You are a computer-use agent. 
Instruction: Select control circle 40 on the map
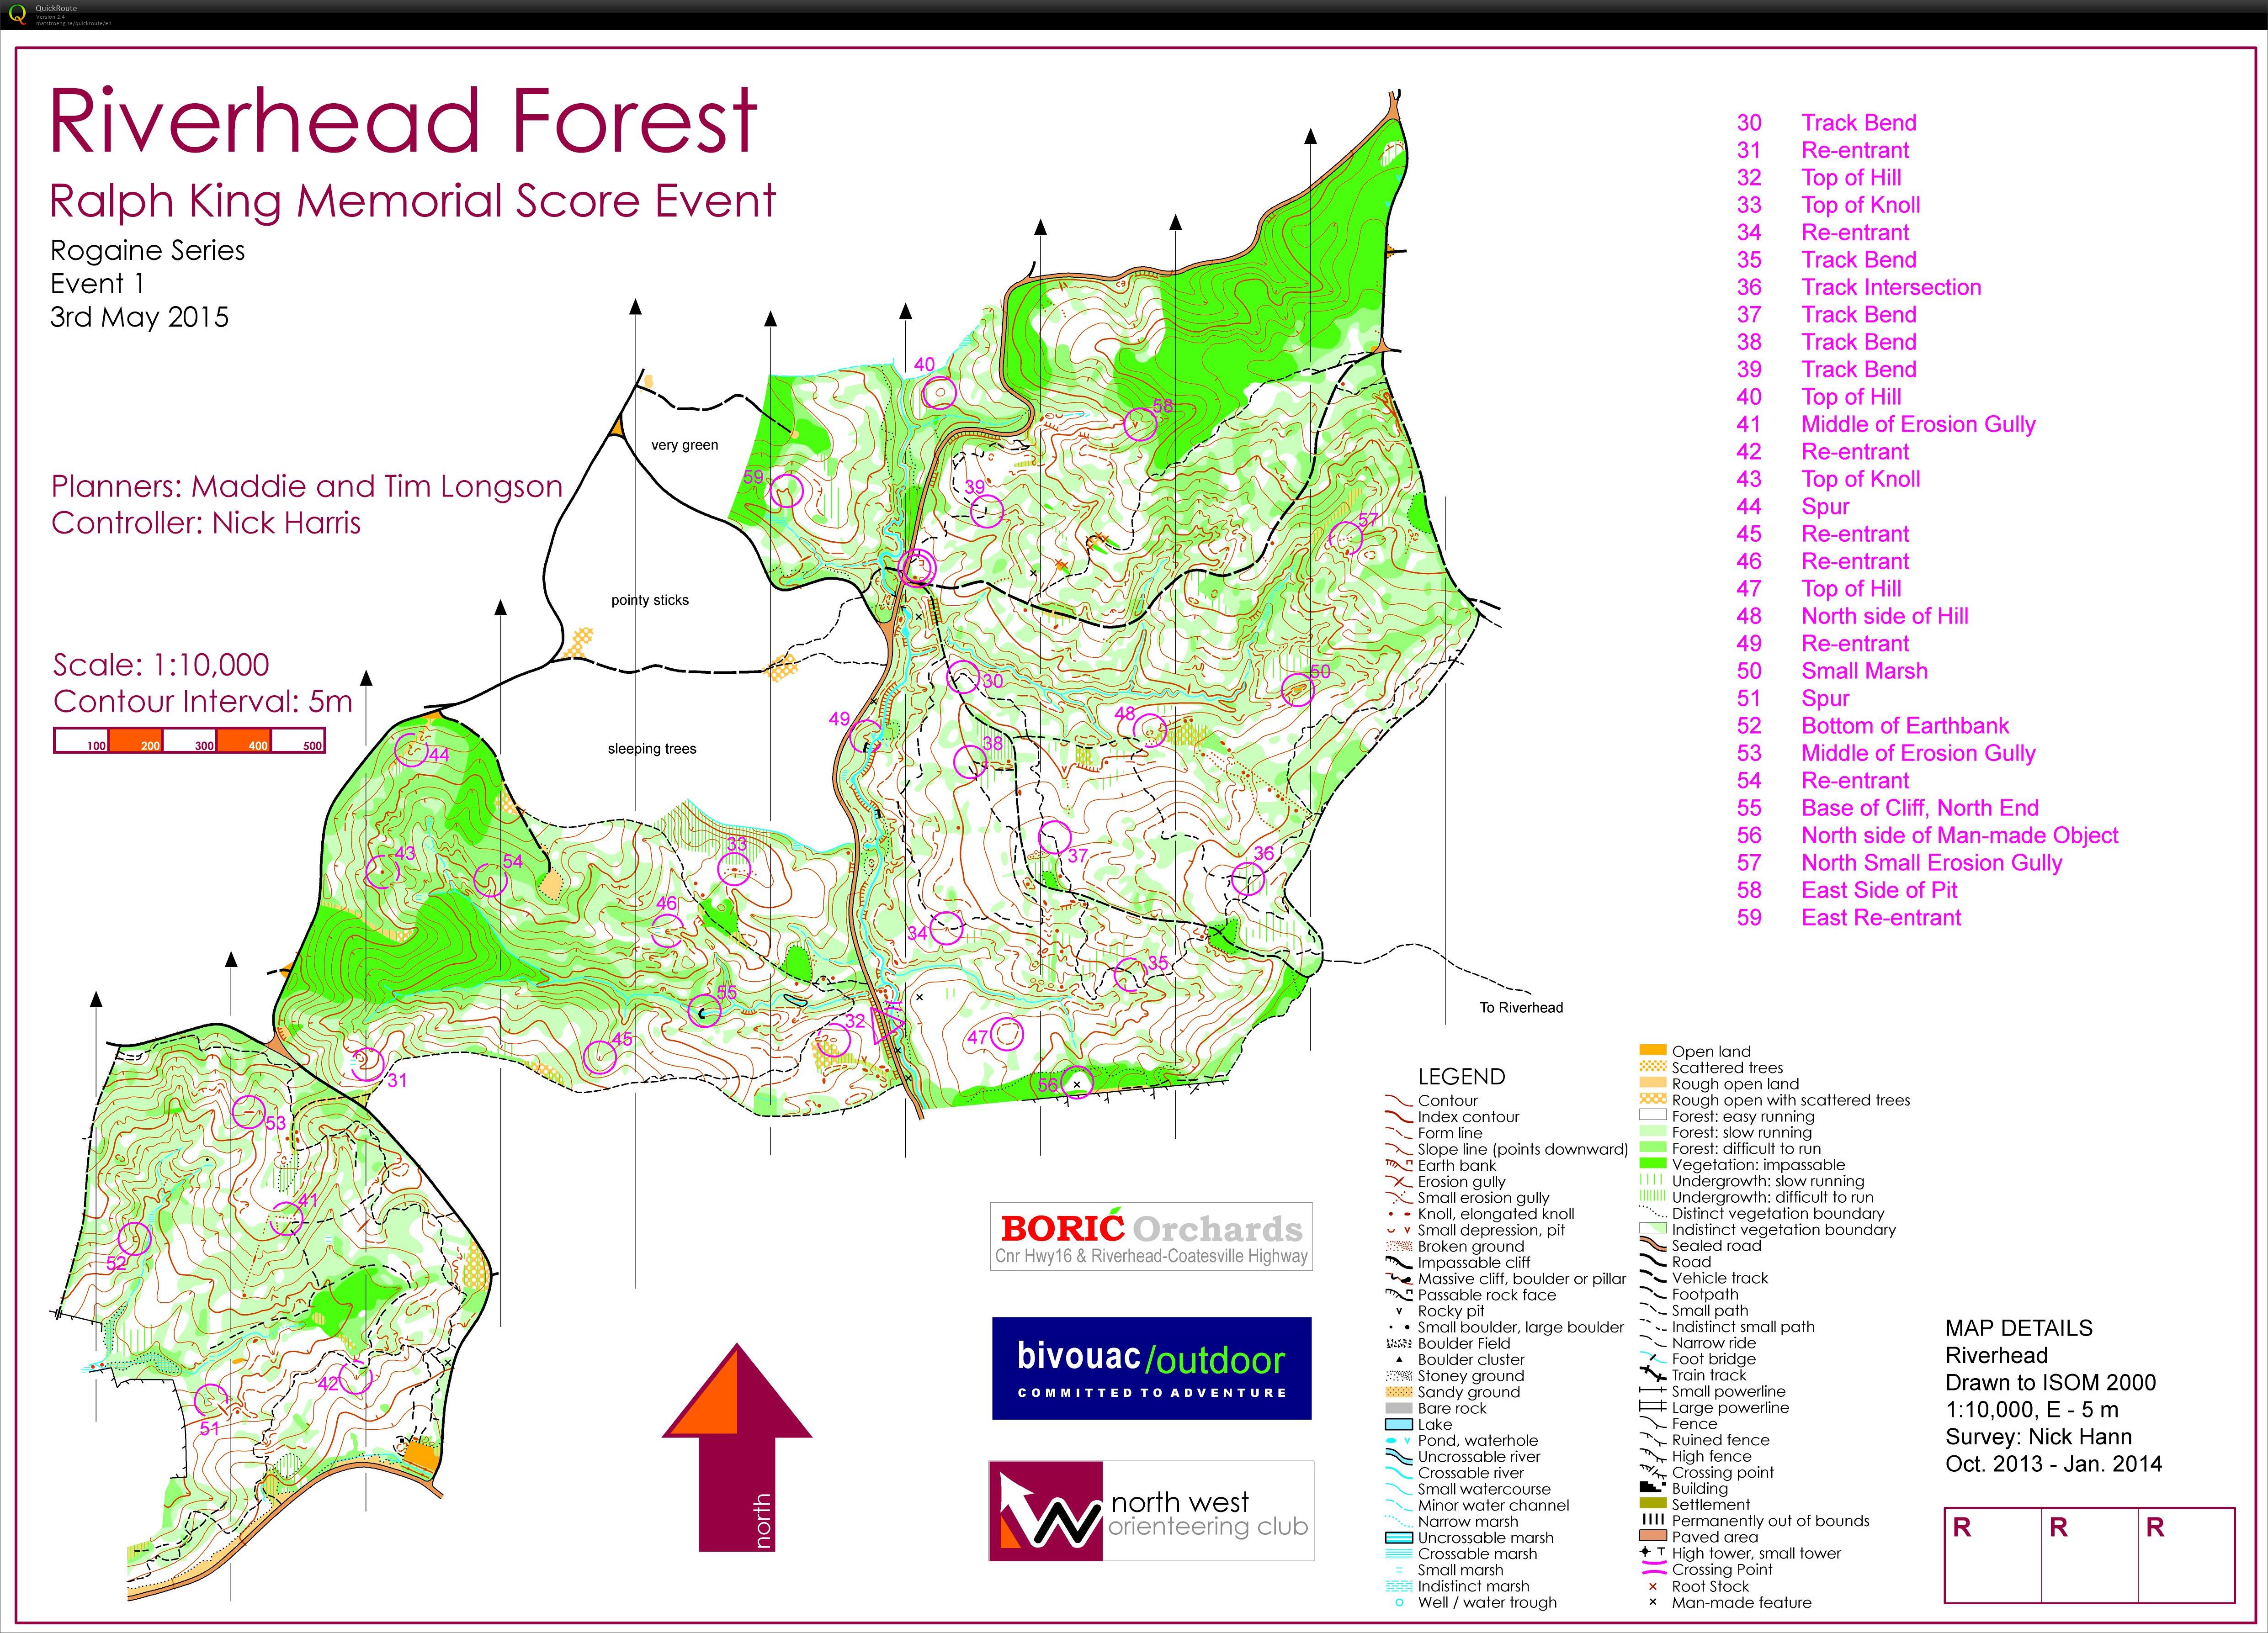coord(939,393)
